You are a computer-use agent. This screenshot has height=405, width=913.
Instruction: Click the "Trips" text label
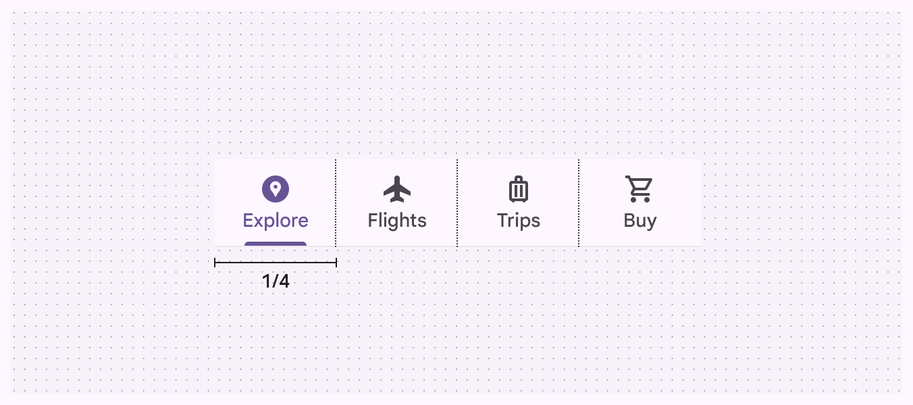(519, 221)
